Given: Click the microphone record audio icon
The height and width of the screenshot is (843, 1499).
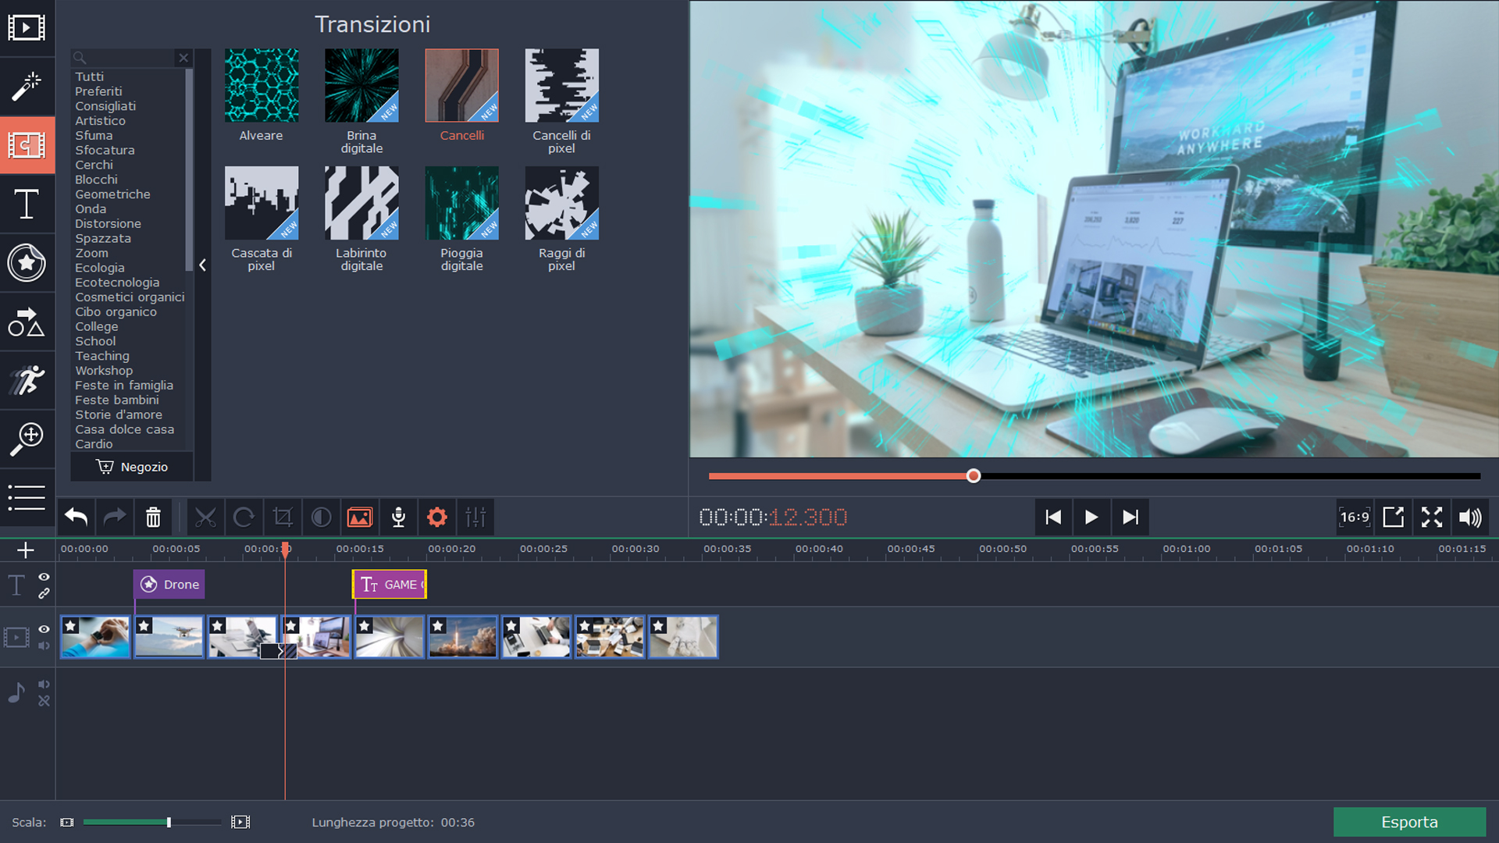Looking at the screenshot, I should click(x=398, y=517).
